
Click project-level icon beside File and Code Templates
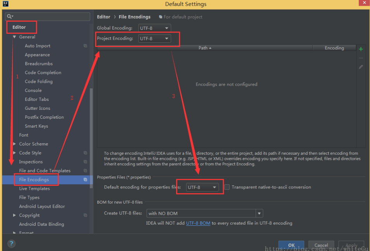pyautogui.click(x=85, y=170)
